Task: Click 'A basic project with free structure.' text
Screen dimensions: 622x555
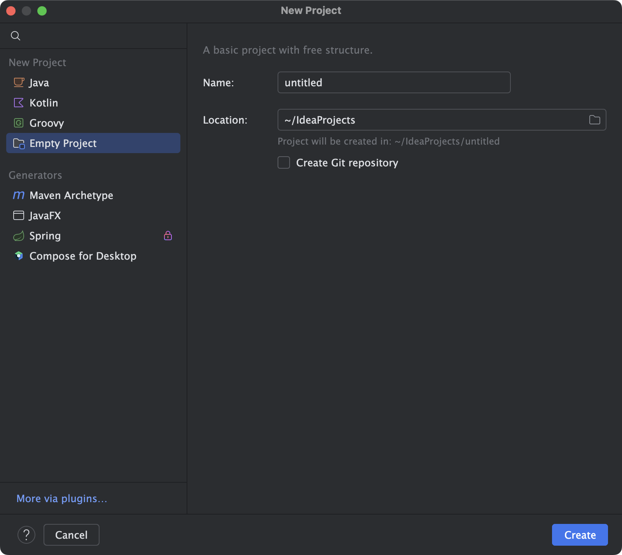Action: (288, 50)
